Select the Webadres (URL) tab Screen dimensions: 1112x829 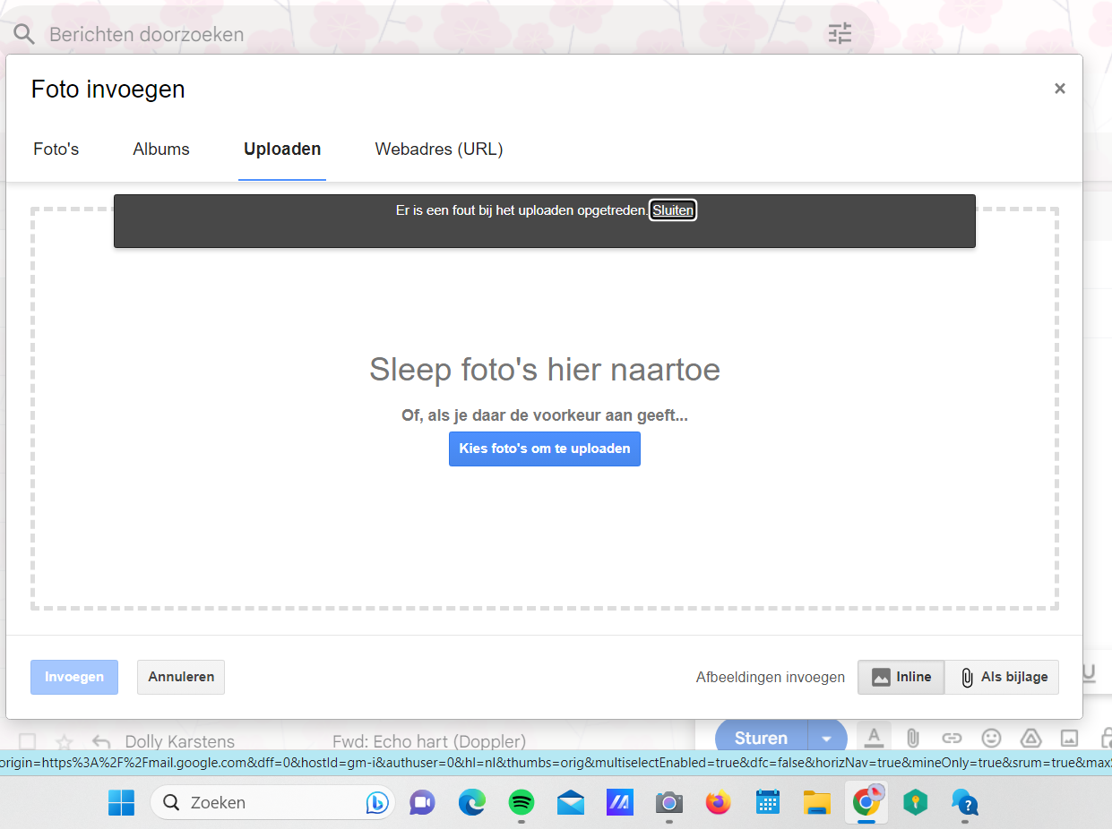(x=439, y=150)
